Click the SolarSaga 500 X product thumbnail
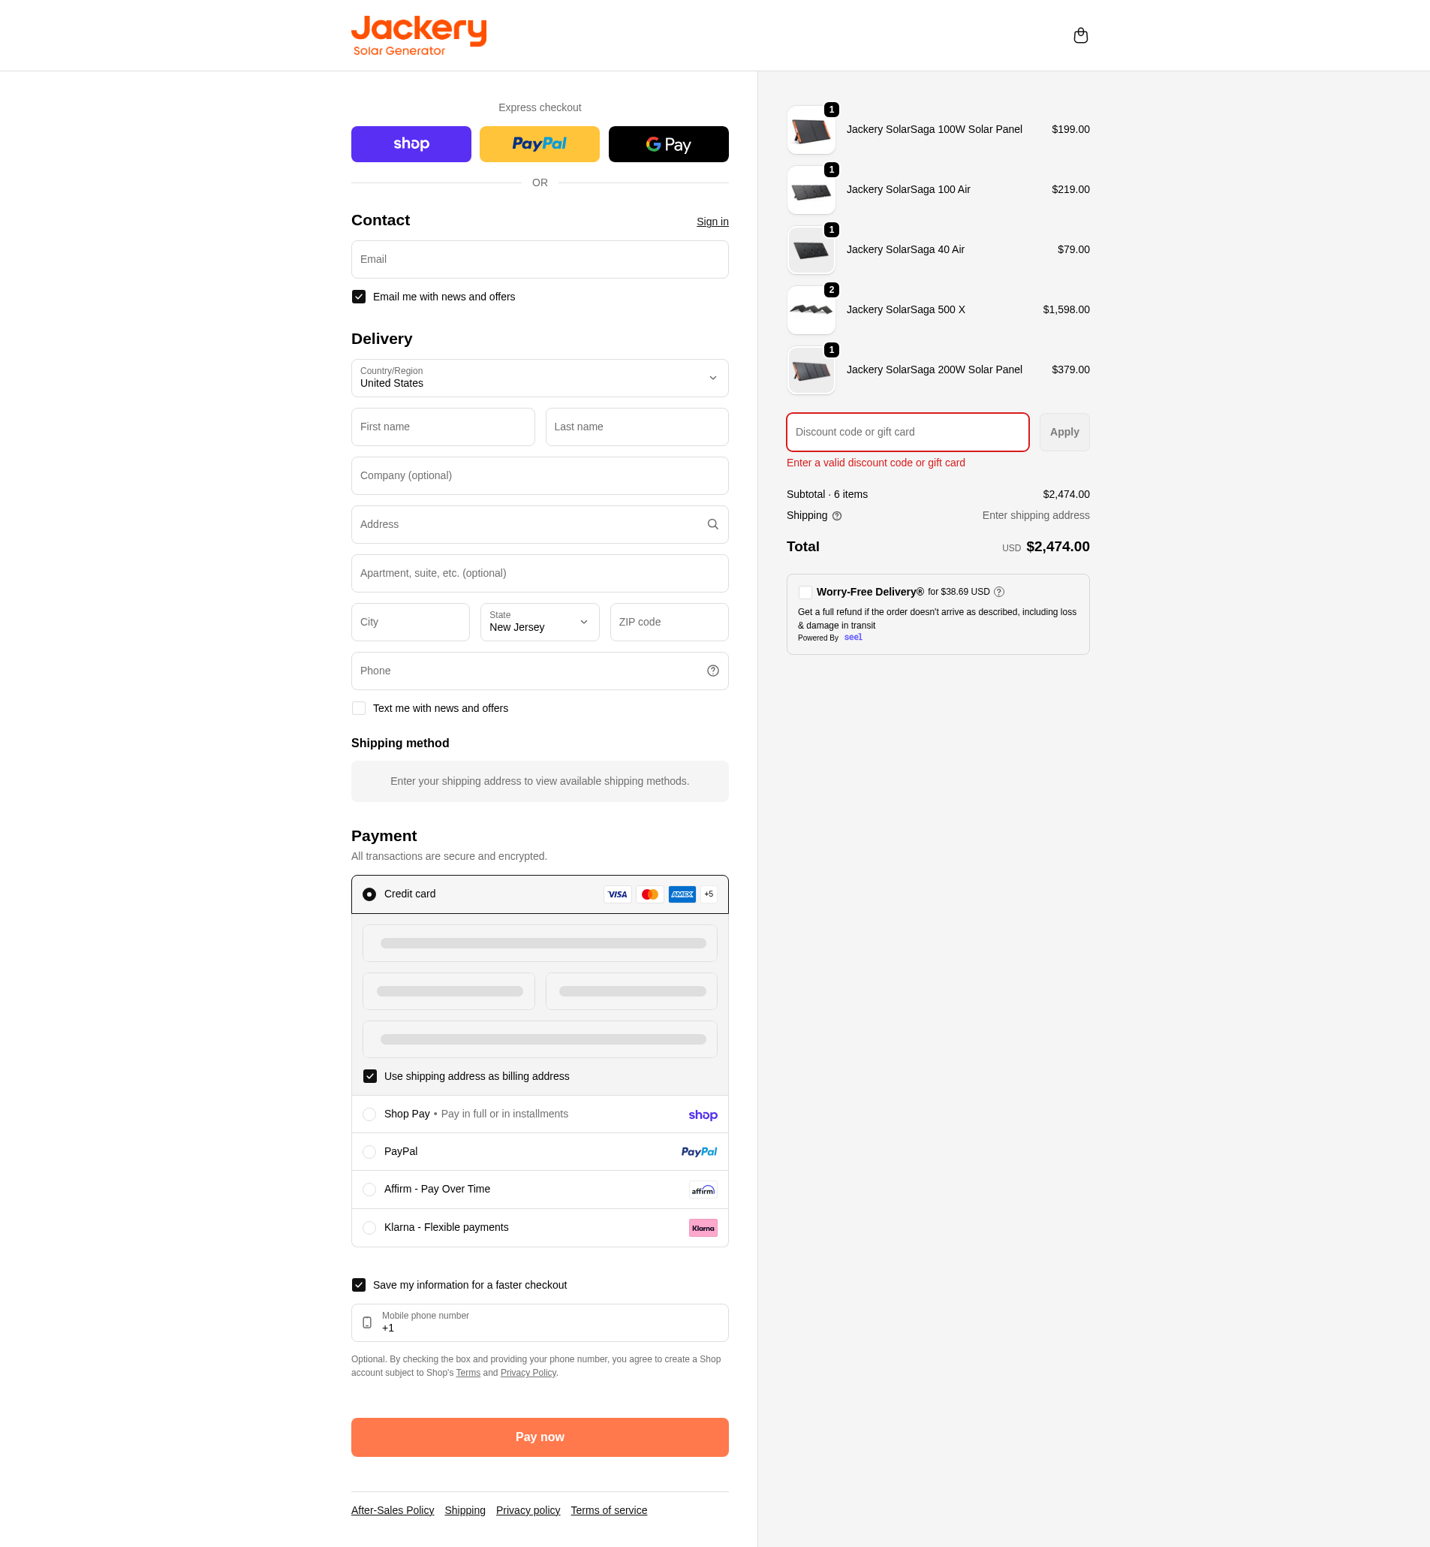 point(811,309)
